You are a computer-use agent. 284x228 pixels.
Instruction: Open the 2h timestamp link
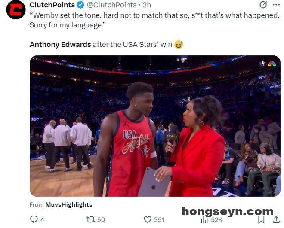(x=147, y=5)
